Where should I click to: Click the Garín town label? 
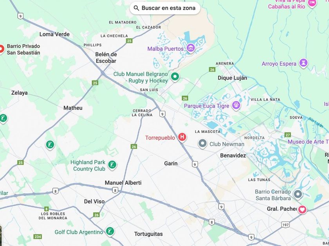171,163
